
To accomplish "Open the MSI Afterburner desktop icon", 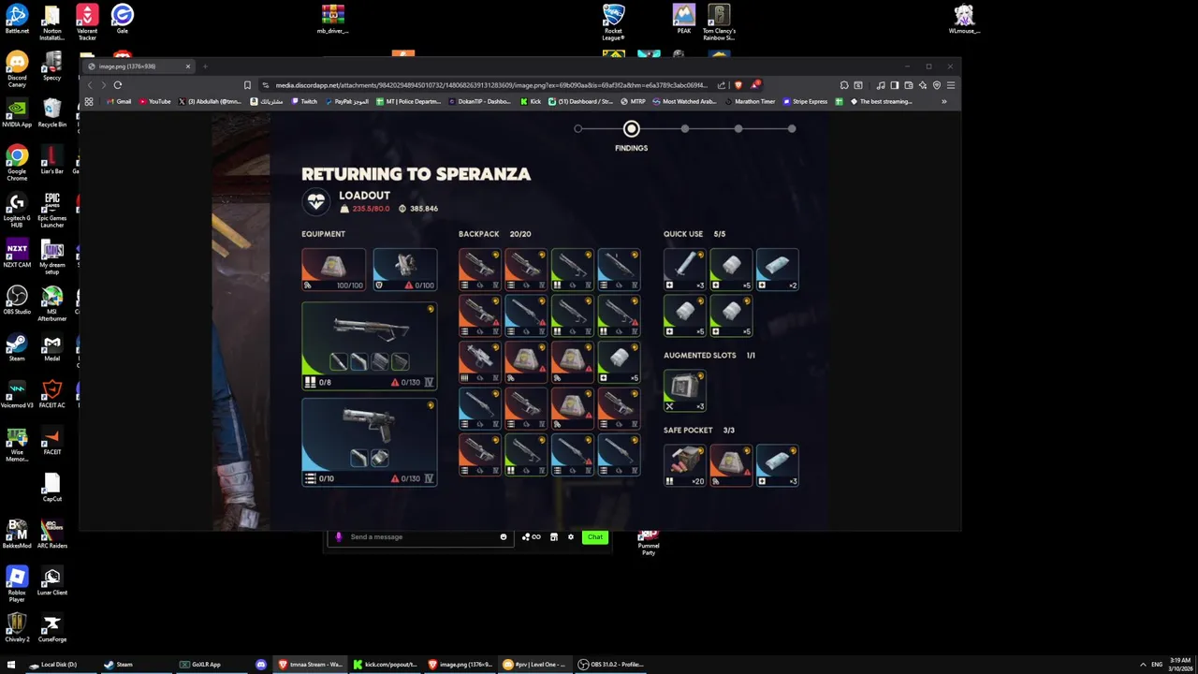I will pos(52,303).
